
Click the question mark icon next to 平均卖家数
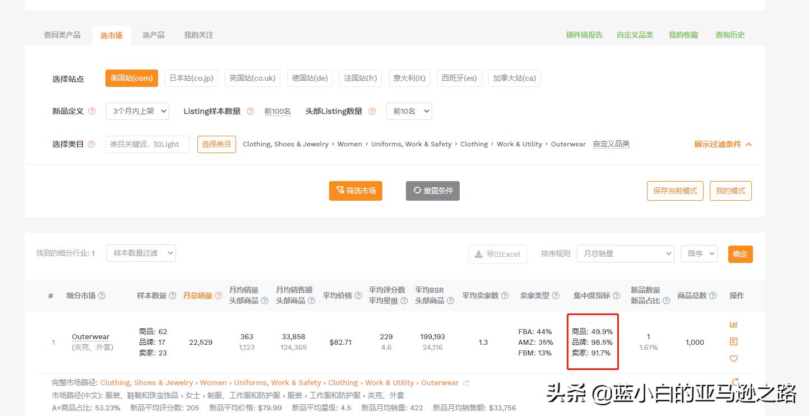click(504, 295)
